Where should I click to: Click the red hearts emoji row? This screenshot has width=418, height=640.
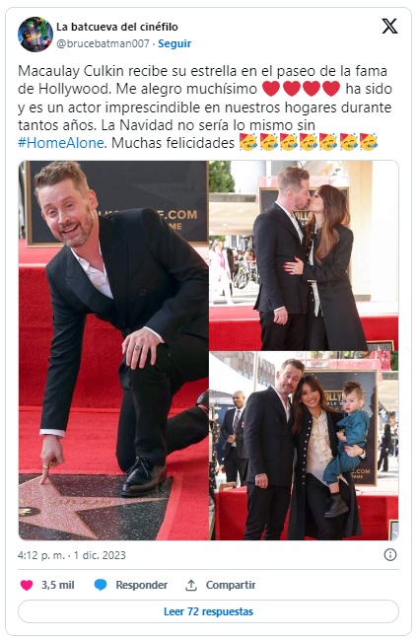(x=301, y=89)
